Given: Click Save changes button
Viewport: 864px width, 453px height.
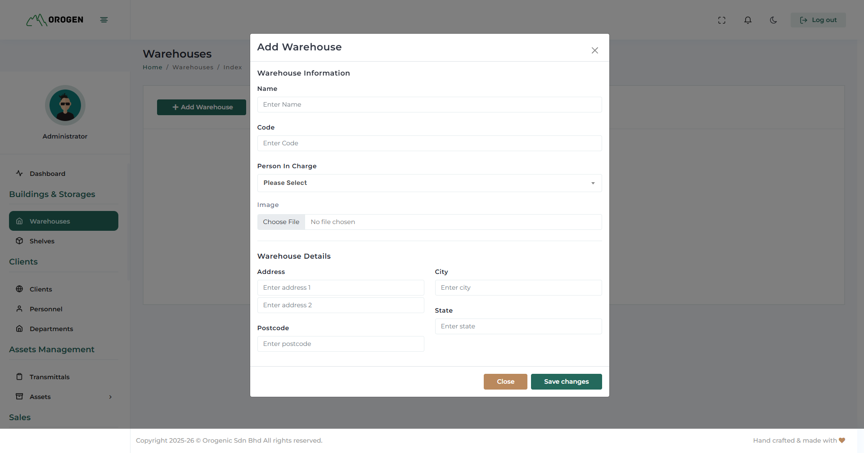Looking at the screenshot, I should coord(566,381).
